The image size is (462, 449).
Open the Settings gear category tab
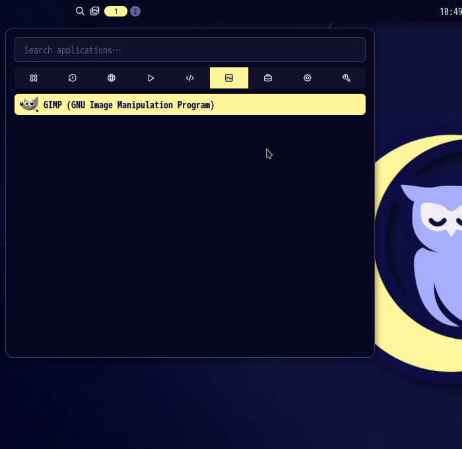click(308, 78)
